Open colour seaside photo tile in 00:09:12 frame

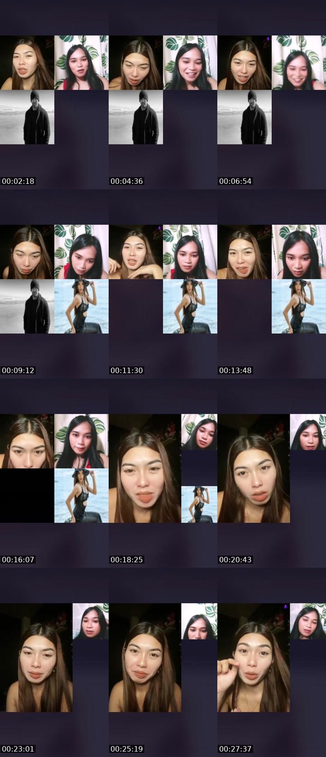81,306
